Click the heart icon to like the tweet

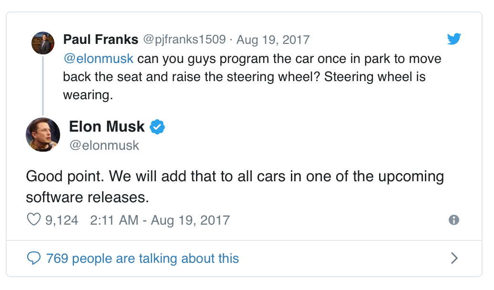click(33, 219)
